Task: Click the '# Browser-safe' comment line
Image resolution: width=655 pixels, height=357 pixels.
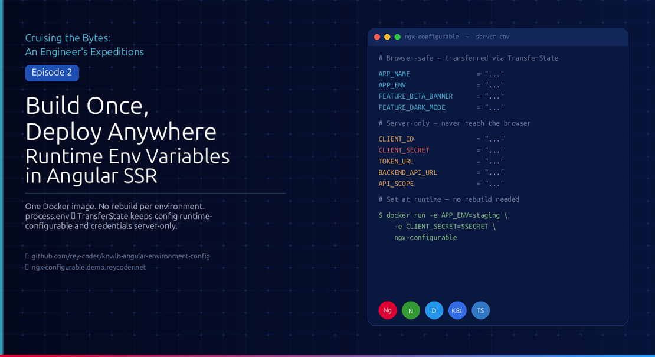Action: [469, 58]
